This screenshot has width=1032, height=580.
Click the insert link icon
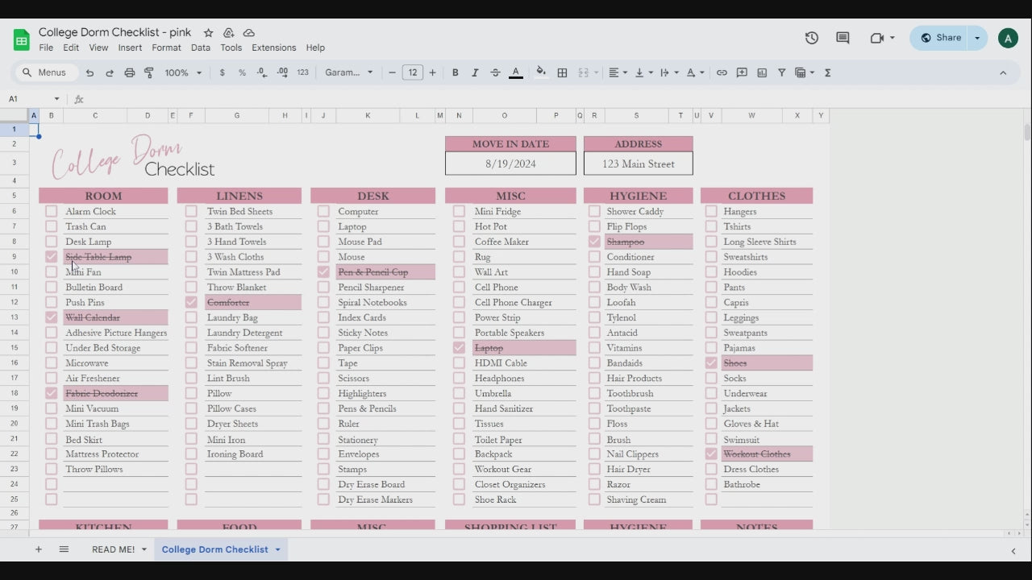722,72
